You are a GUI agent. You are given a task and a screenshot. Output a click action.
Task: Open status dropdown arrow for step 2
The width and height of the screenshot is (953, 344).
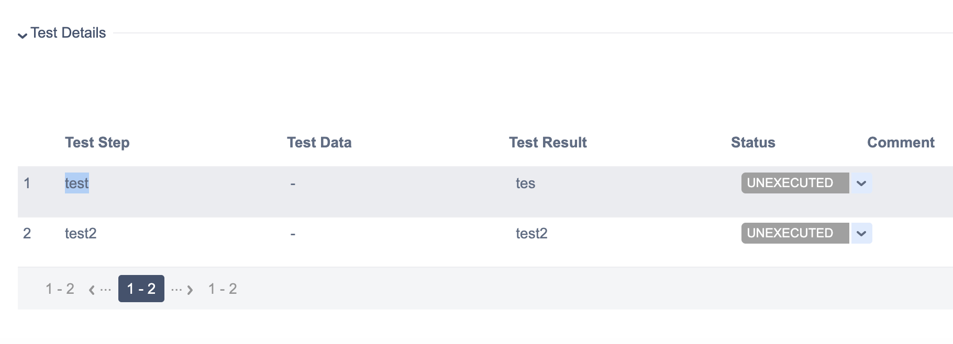coord(861,234)
